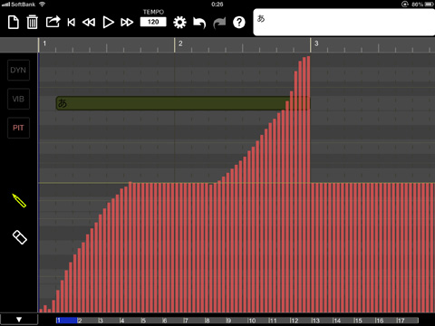Viewport: 435px width, 326px height.
Task: Fast forward with the double-right arrow
Action: [127, 23]
